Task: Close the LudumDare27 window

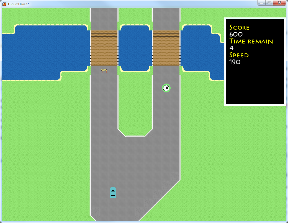Action: pos(279,3)
